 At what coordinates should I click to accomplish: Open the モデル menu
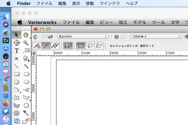pyautogui.click(x=140, y=22)
